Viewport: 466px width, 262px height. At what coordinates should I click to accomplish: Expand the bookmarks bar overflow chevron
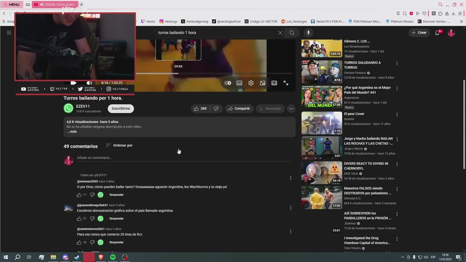pyautogui.click(x=461, y=21)
